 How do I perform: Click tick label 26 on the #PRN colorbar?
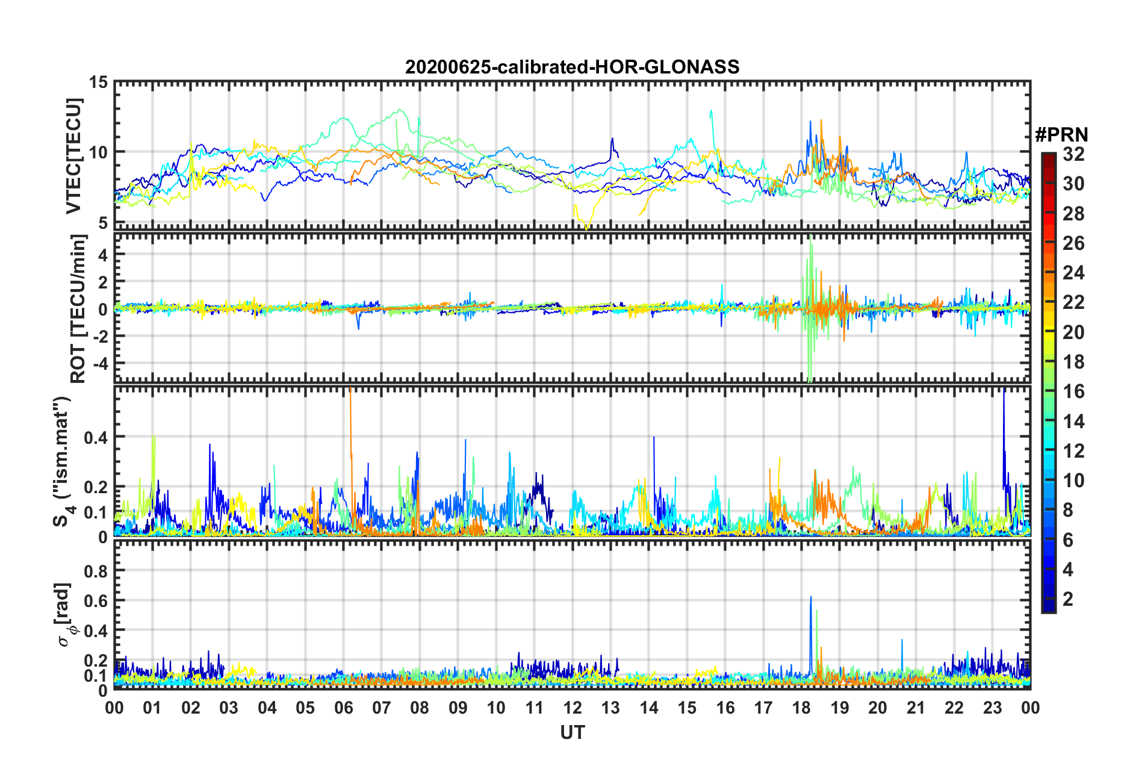pyautogui.click(x=1073, y=243)
